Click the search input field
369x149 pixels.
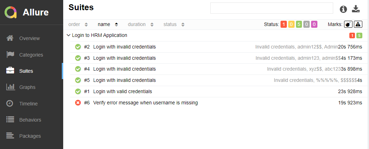click(x=271, y=8)
